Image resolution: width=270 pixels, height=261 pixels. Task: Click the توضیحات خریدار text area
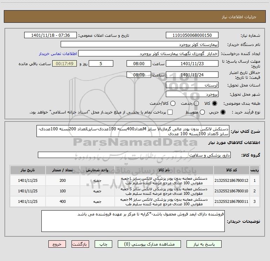point(133,221)
